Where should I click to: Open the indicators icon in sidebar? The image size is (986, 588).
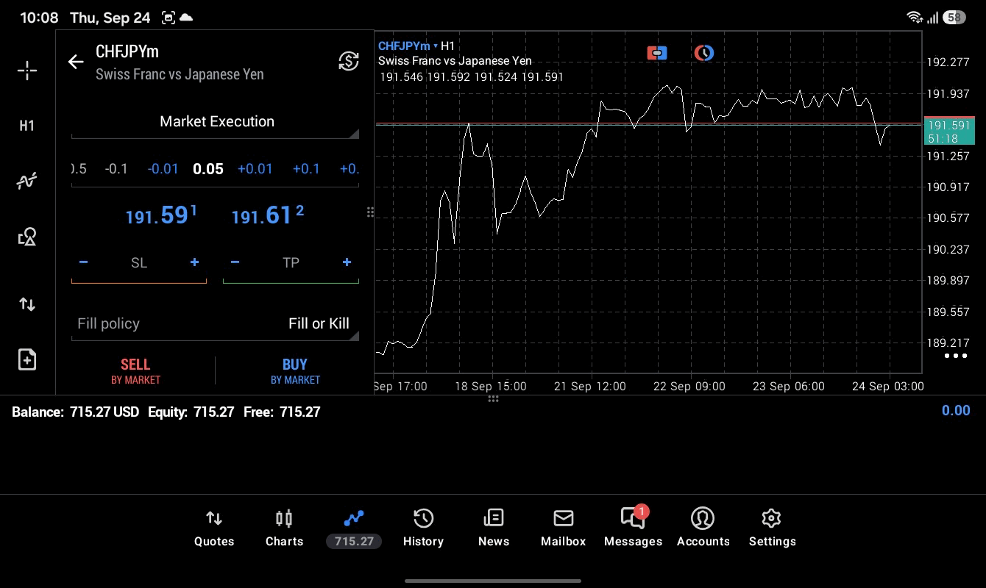pyautogui.click(x=27, y=181)
